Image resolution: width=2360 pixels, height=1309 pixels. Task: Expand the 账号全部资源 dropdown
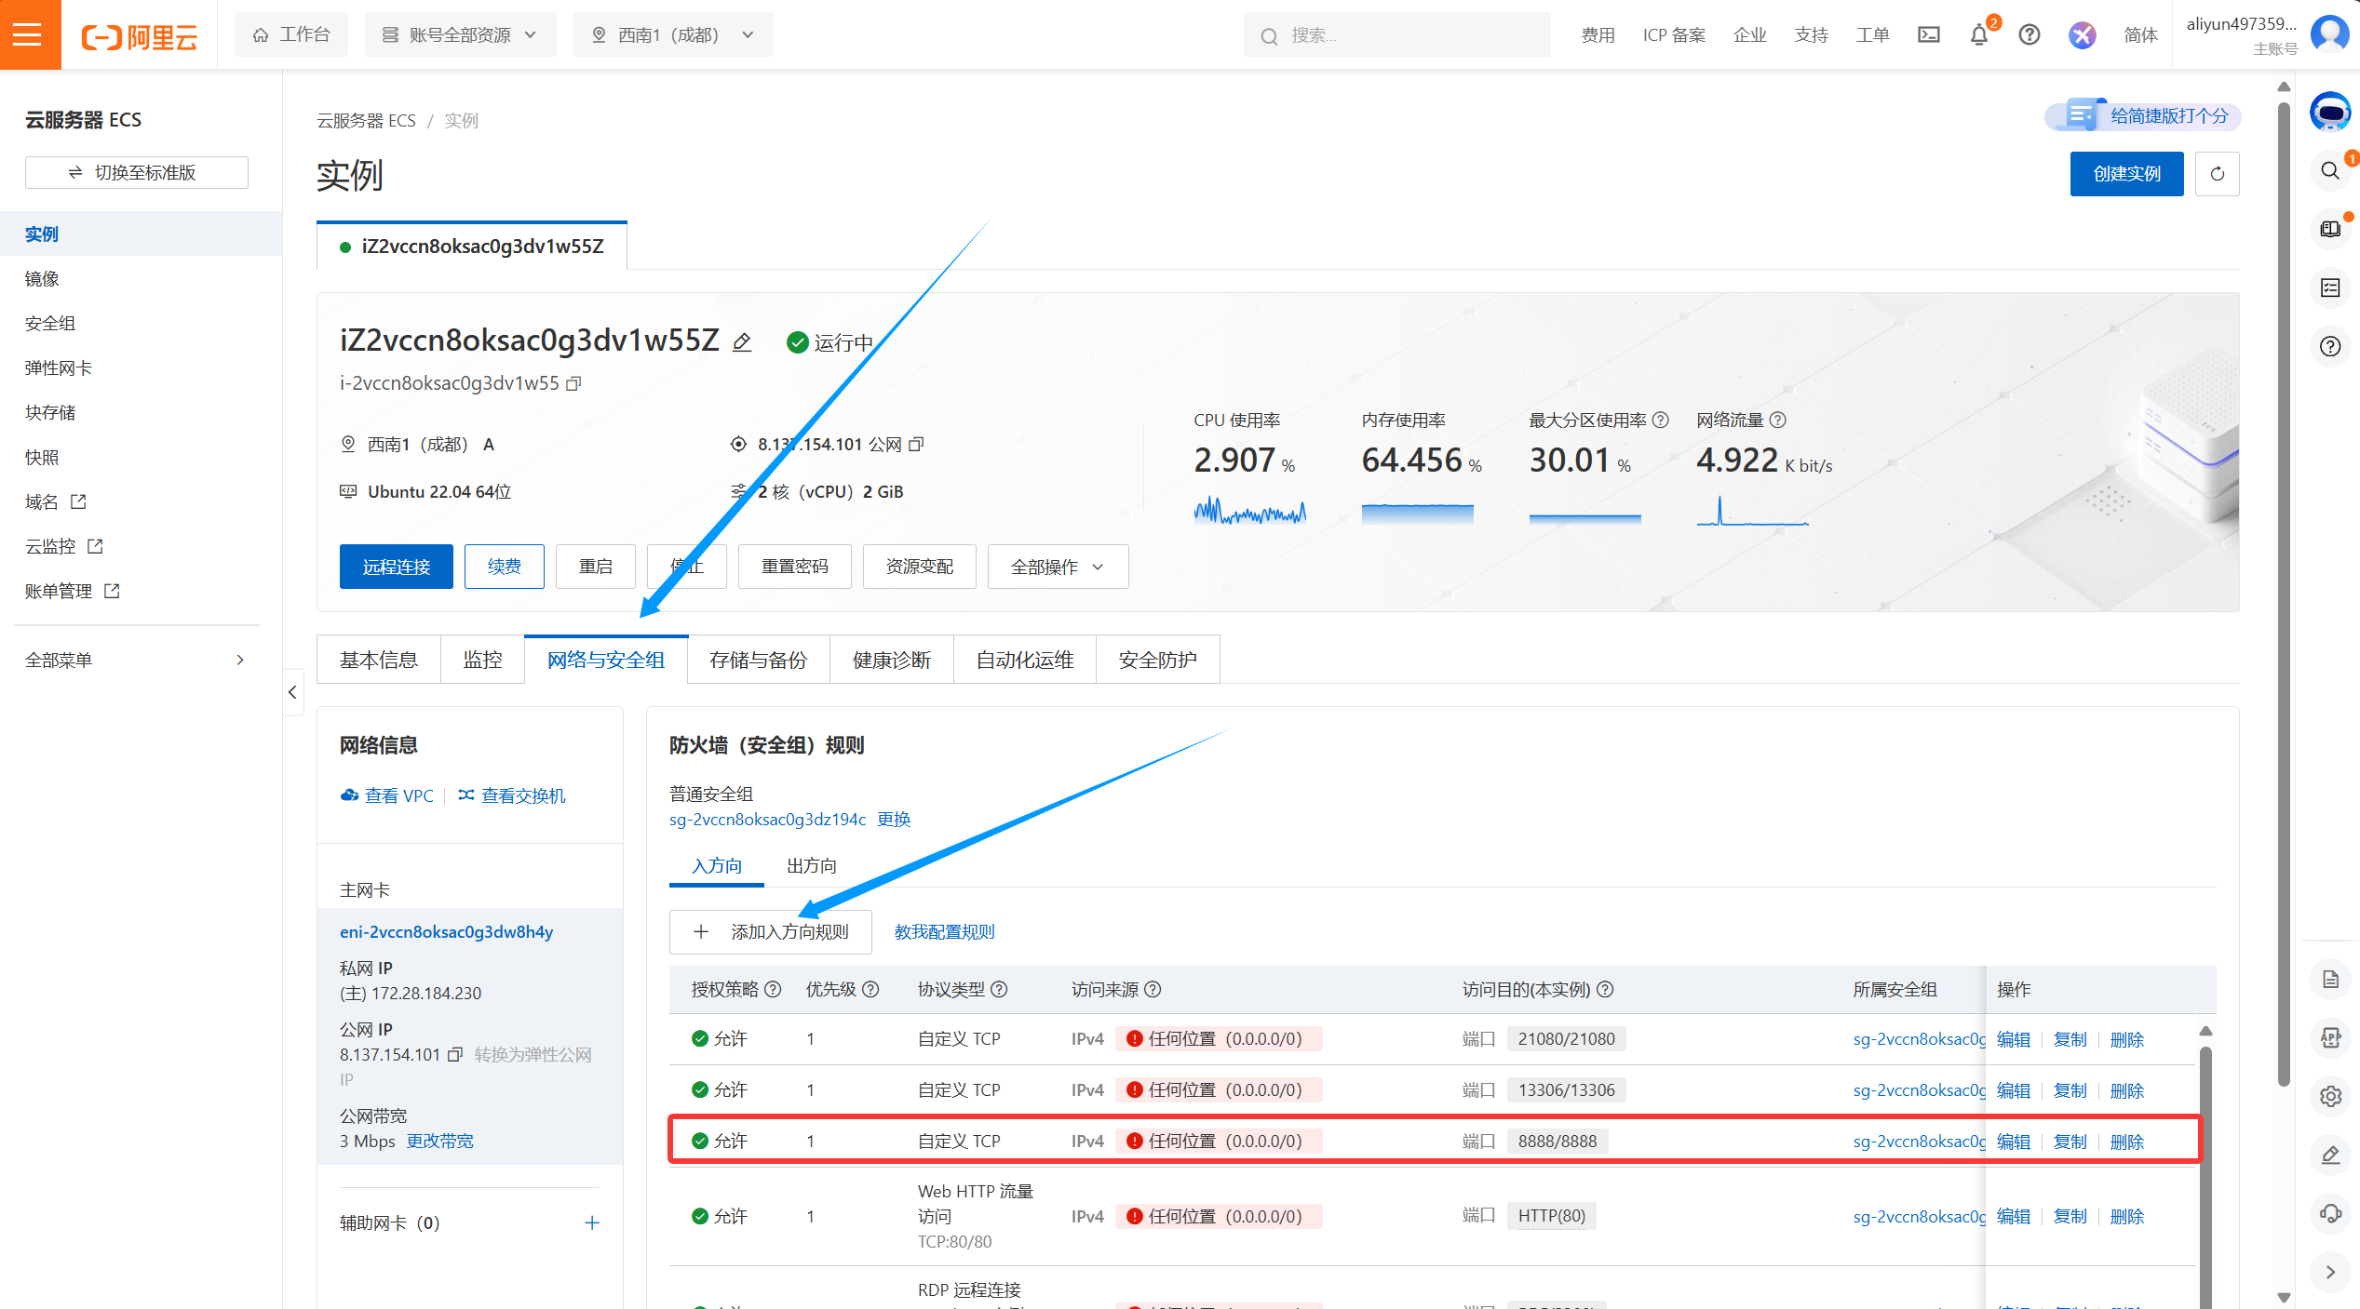pos(460,34)
